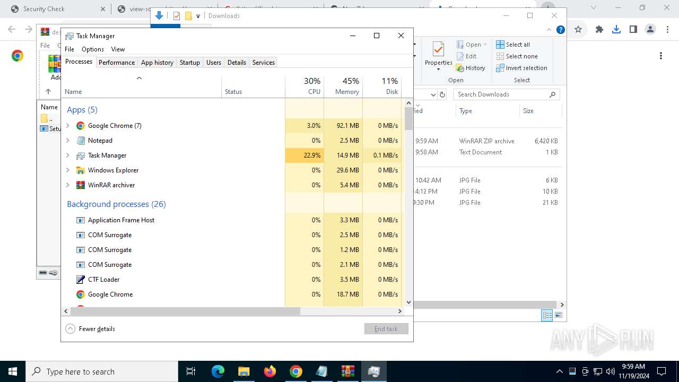679x382 pixels.
Task: Open Chrome downloads icon in toolbar
Action: [x=616, y=30]
